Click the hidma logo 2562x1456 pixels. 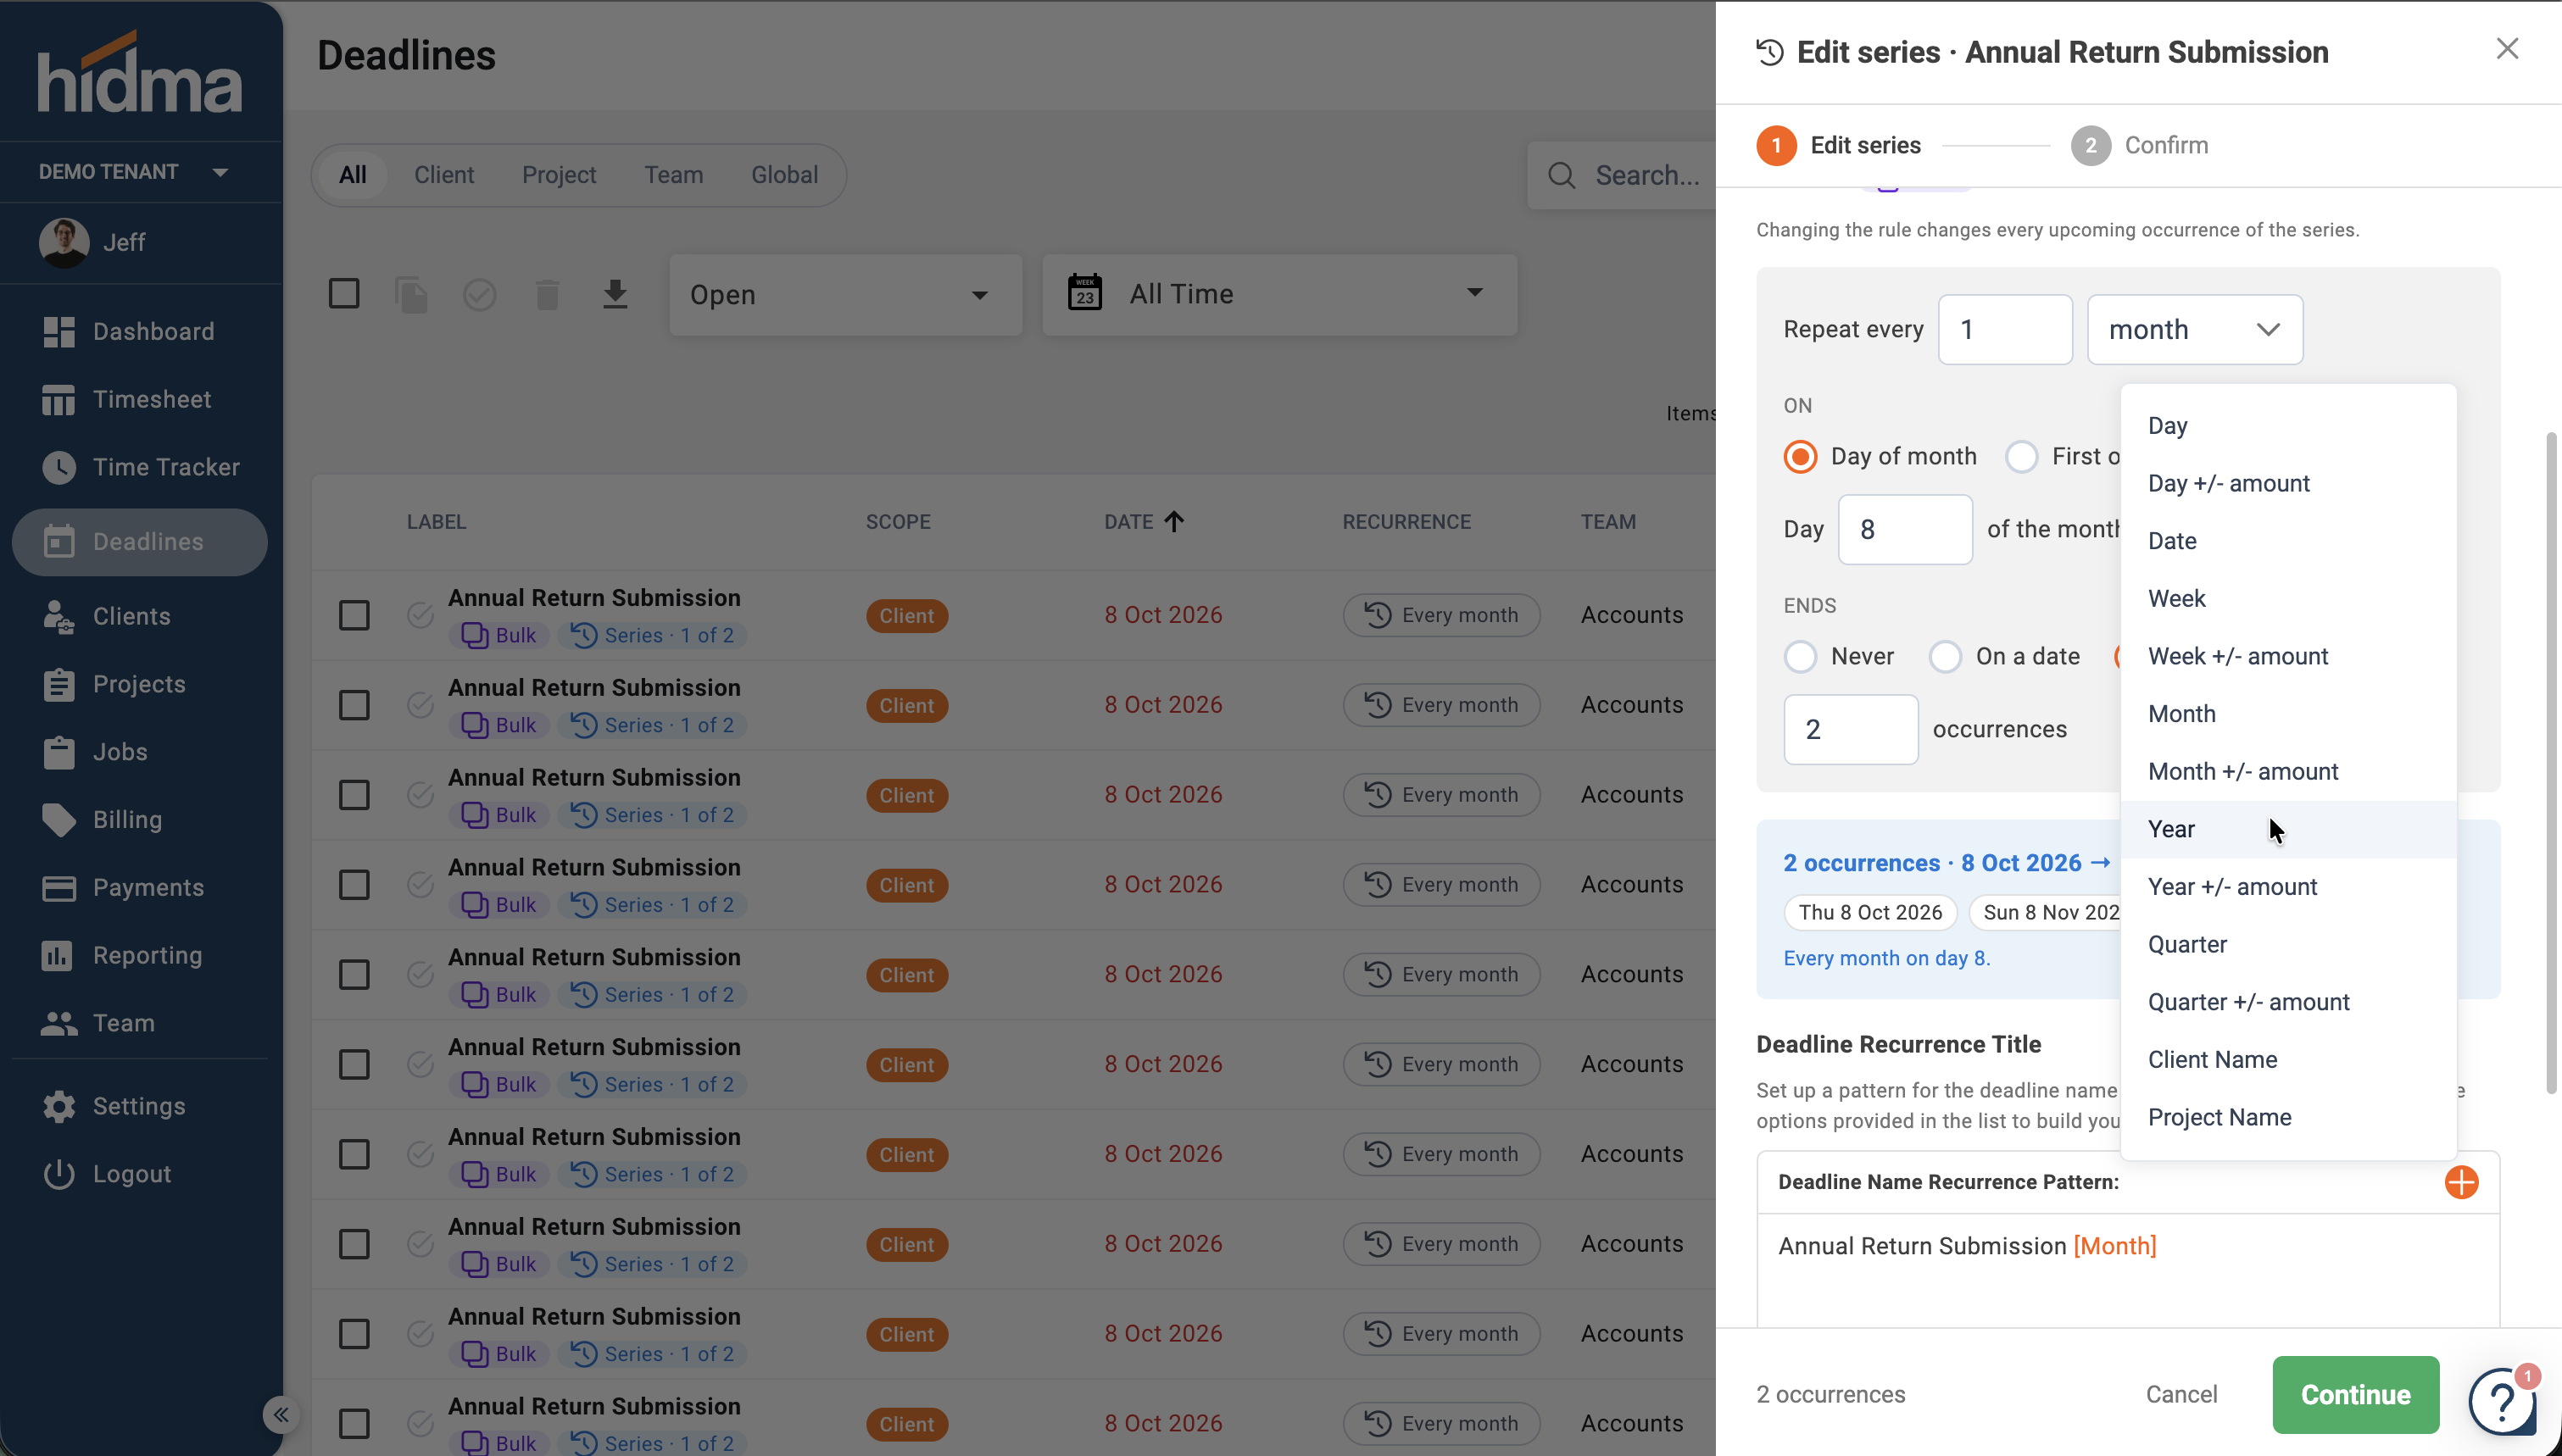(139, 72)
